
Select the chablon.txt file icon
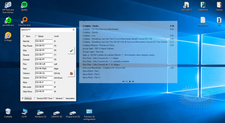203,21
